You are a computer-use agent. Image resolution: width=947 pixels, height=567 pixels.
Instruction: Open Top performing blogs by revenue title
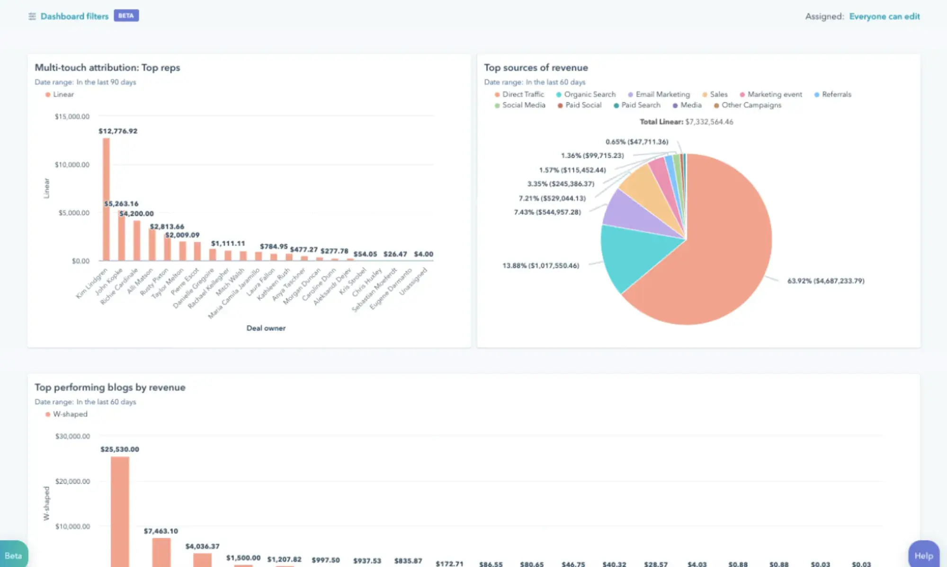coord(110,387)
